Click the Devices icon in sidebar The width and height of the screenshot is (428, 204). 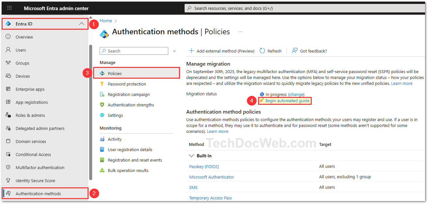(x=8, y=76)
